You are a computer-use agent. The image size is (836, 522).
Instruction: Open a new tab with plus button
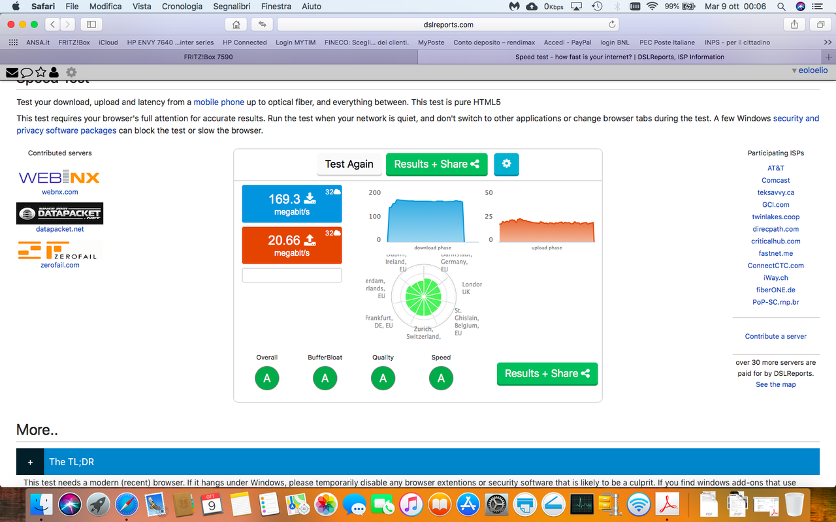point(829,57)
